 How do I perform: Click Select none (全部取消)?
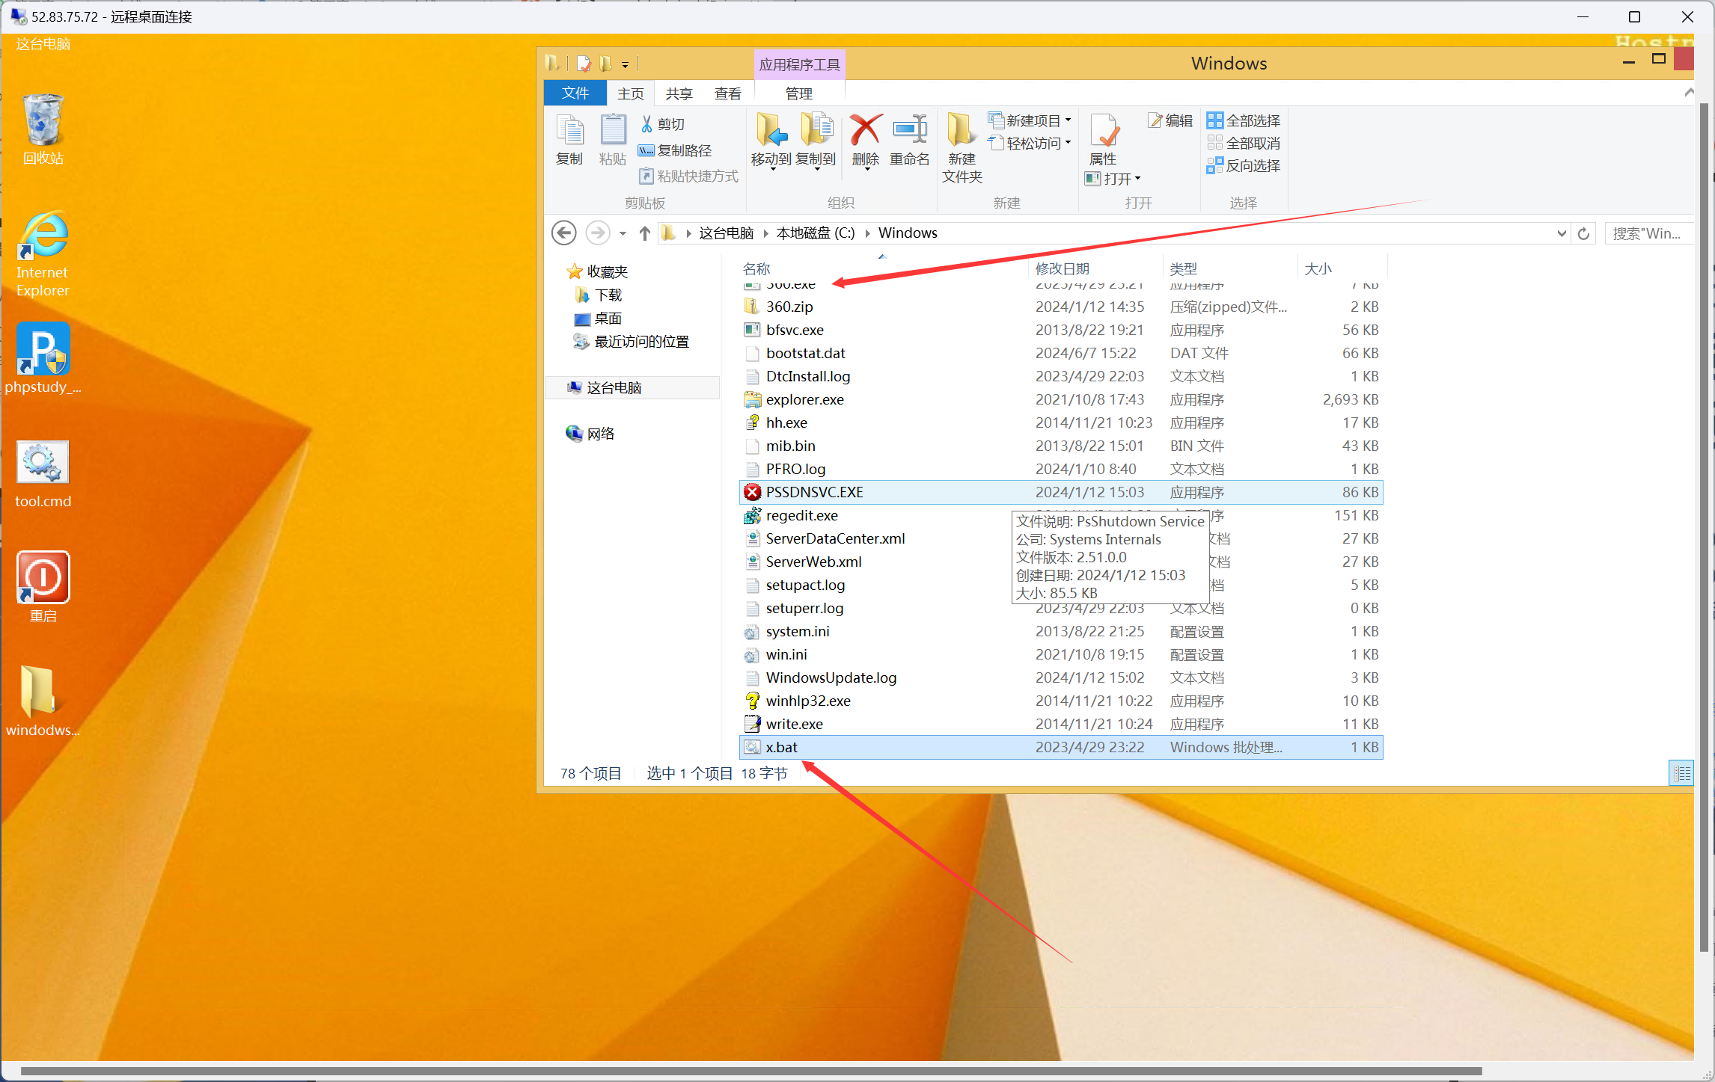click(x=1244, y=143)
